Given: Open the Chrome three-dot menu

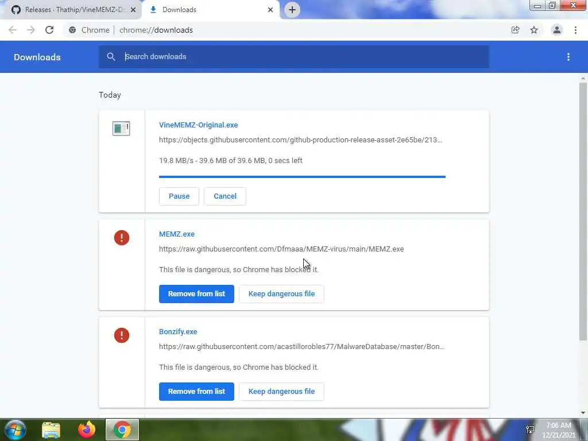Looking at the screenshot, I should (575, 30).
